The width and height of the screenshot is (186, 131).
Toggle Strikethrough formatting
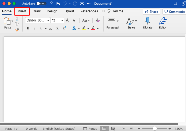51,29
